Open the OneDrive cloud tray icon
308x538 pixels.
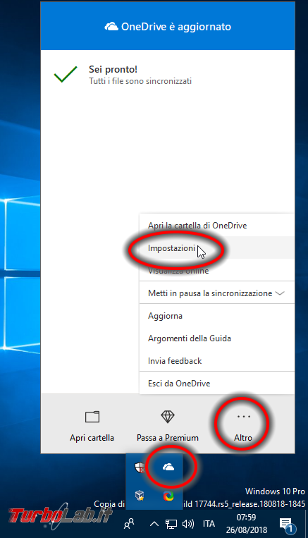click(168, 467)
